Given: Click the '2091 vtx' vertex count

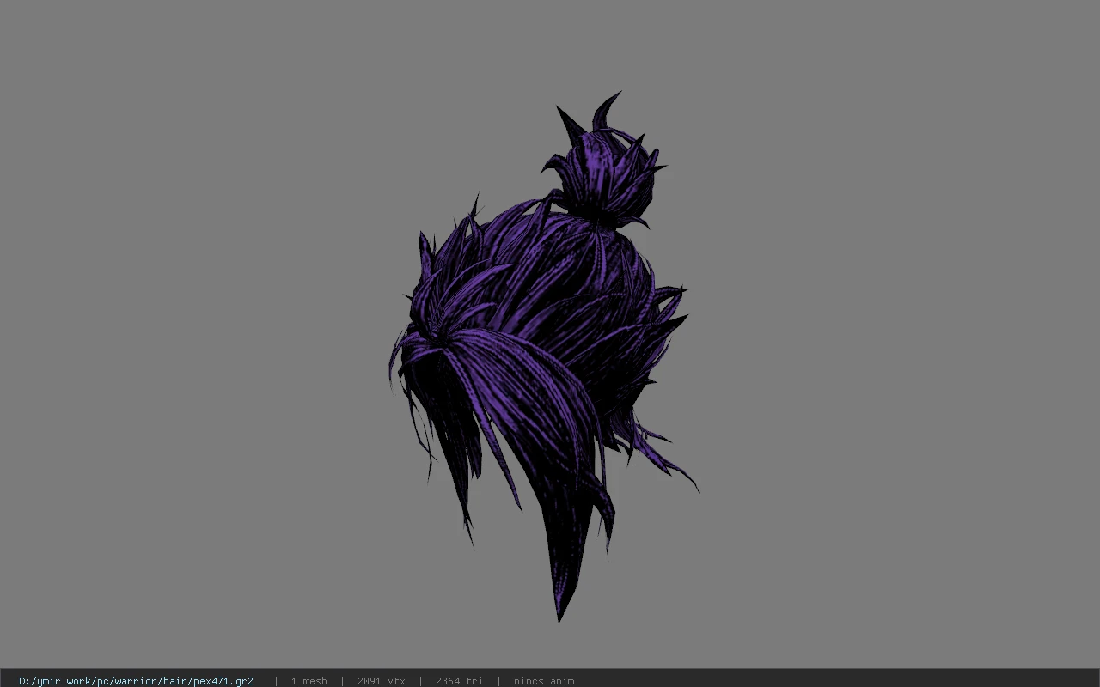Looking at the screenshot, I should 381,681.
